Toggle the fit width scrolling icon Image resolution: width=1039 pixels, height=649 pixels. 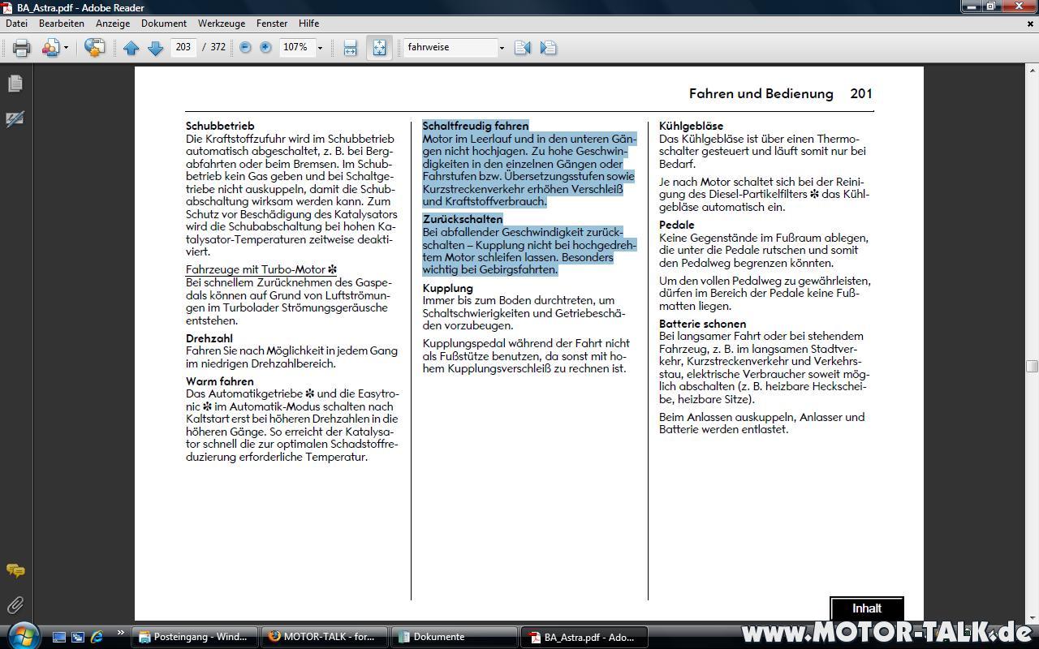[x=350, y=48]
